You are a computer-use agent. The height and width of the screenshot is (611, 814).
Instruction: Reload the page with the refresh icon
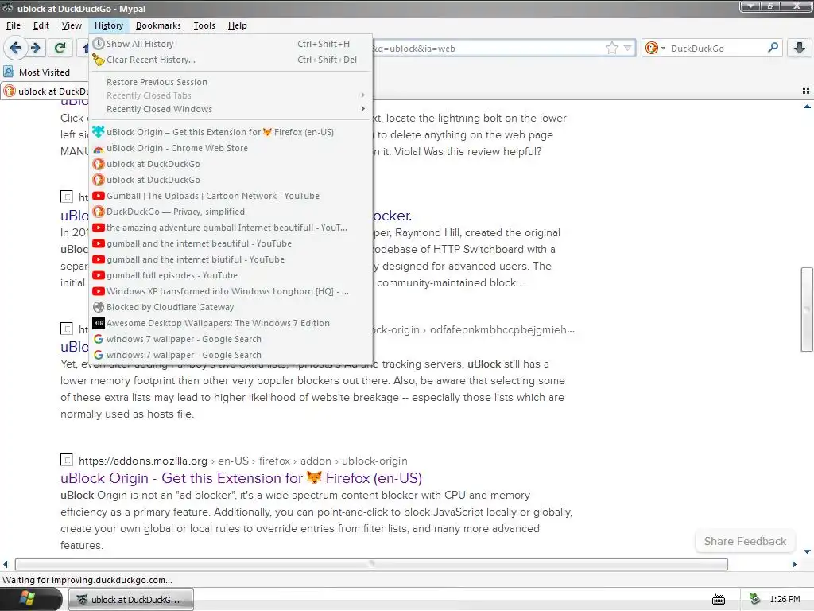coord(60,49)
